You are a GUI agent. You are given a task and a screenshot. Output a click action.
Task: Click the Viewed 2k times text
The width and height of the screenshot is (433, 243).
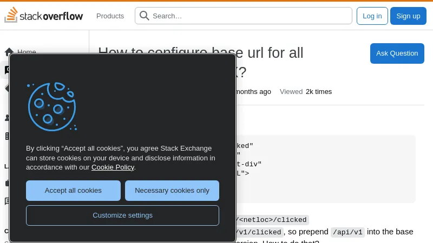coord(306,92)
